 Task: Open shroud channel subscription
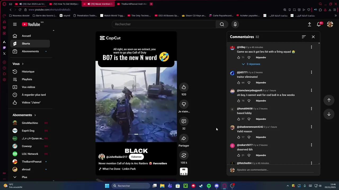(x=30, y=169)
